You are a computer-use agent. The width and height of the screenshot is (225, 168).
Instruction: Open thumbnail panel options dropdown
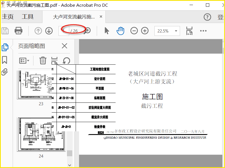(x=24, y=60)
